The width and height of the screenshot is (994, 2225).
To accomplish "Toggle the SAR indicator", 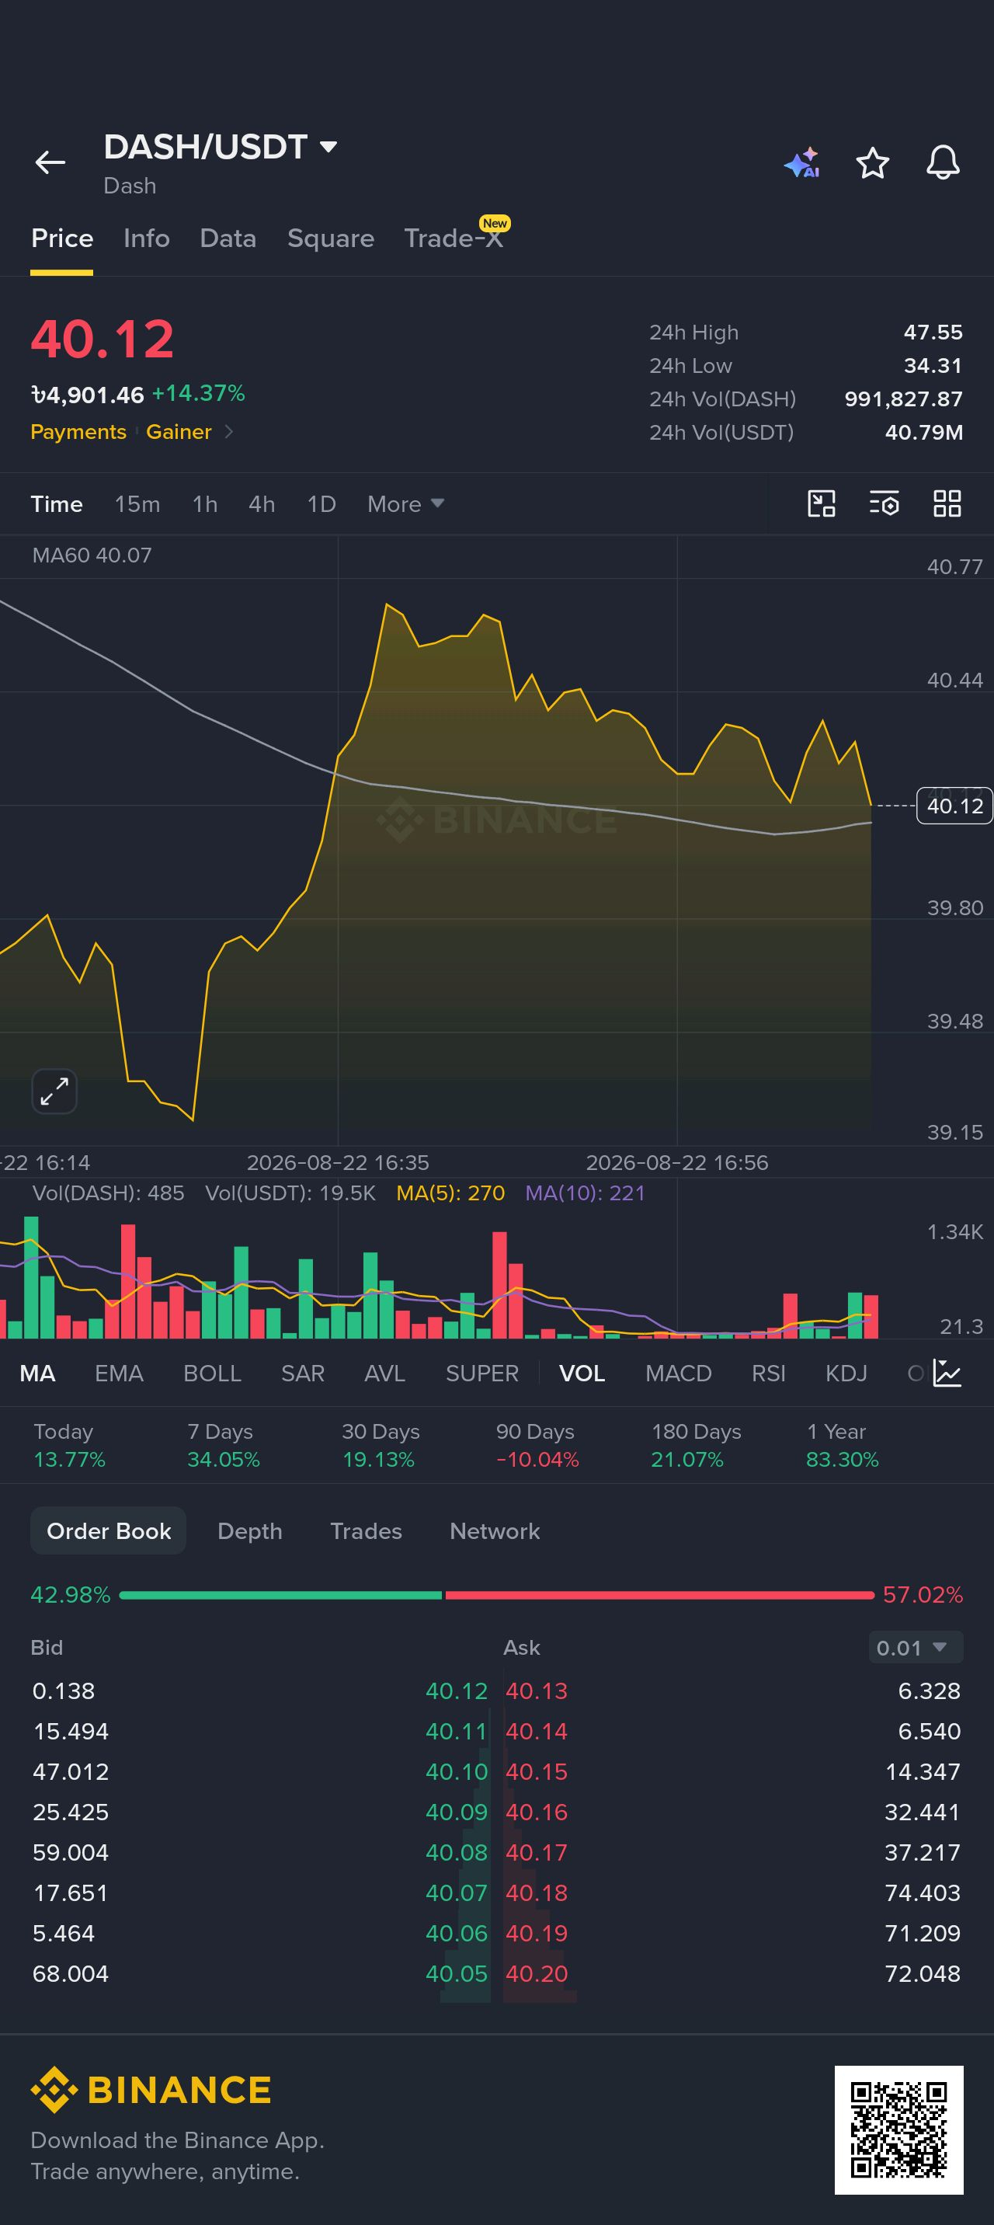I will [303, 1374].
